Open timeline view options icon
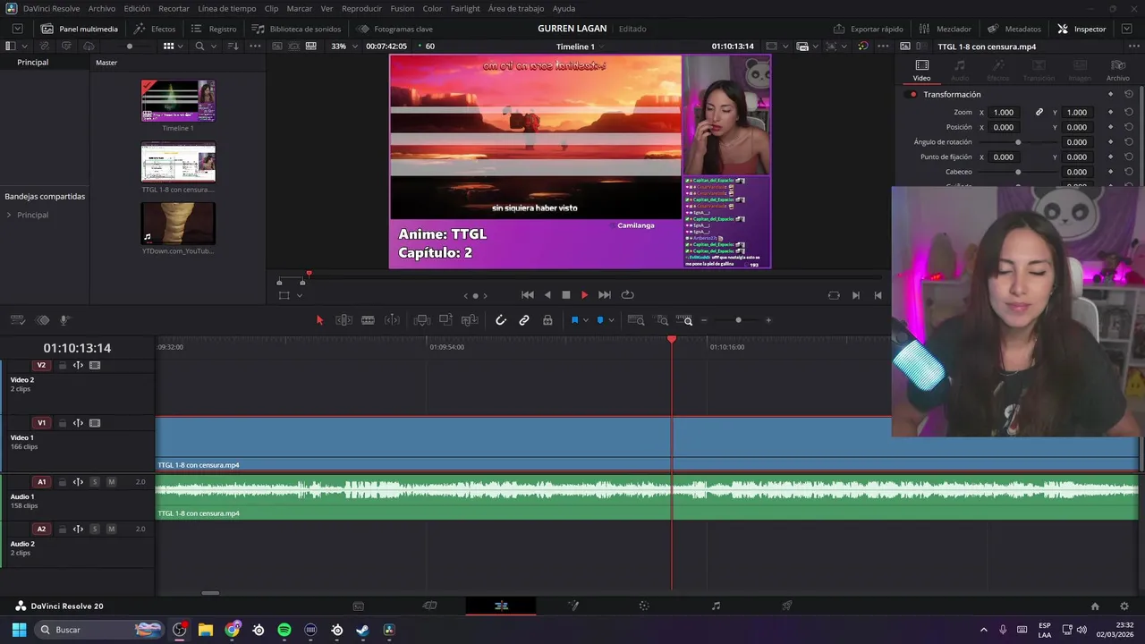This screenshot has width=1145, height=644. pyautogui.click(x=17, y=320)
